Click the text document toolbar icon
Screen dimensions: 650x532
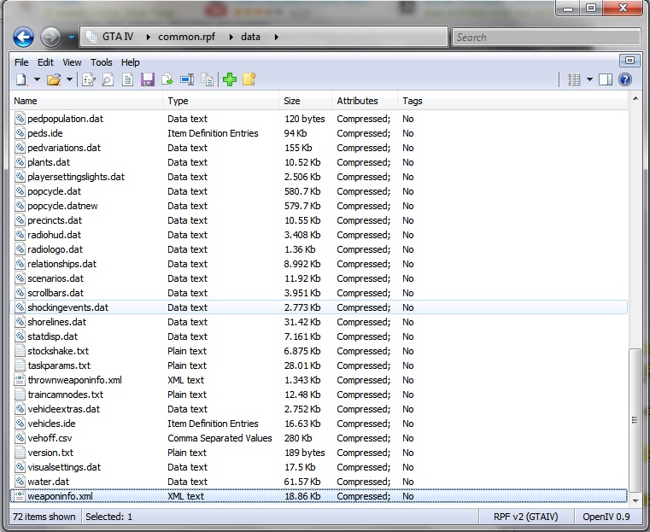[x=127, y=79]
